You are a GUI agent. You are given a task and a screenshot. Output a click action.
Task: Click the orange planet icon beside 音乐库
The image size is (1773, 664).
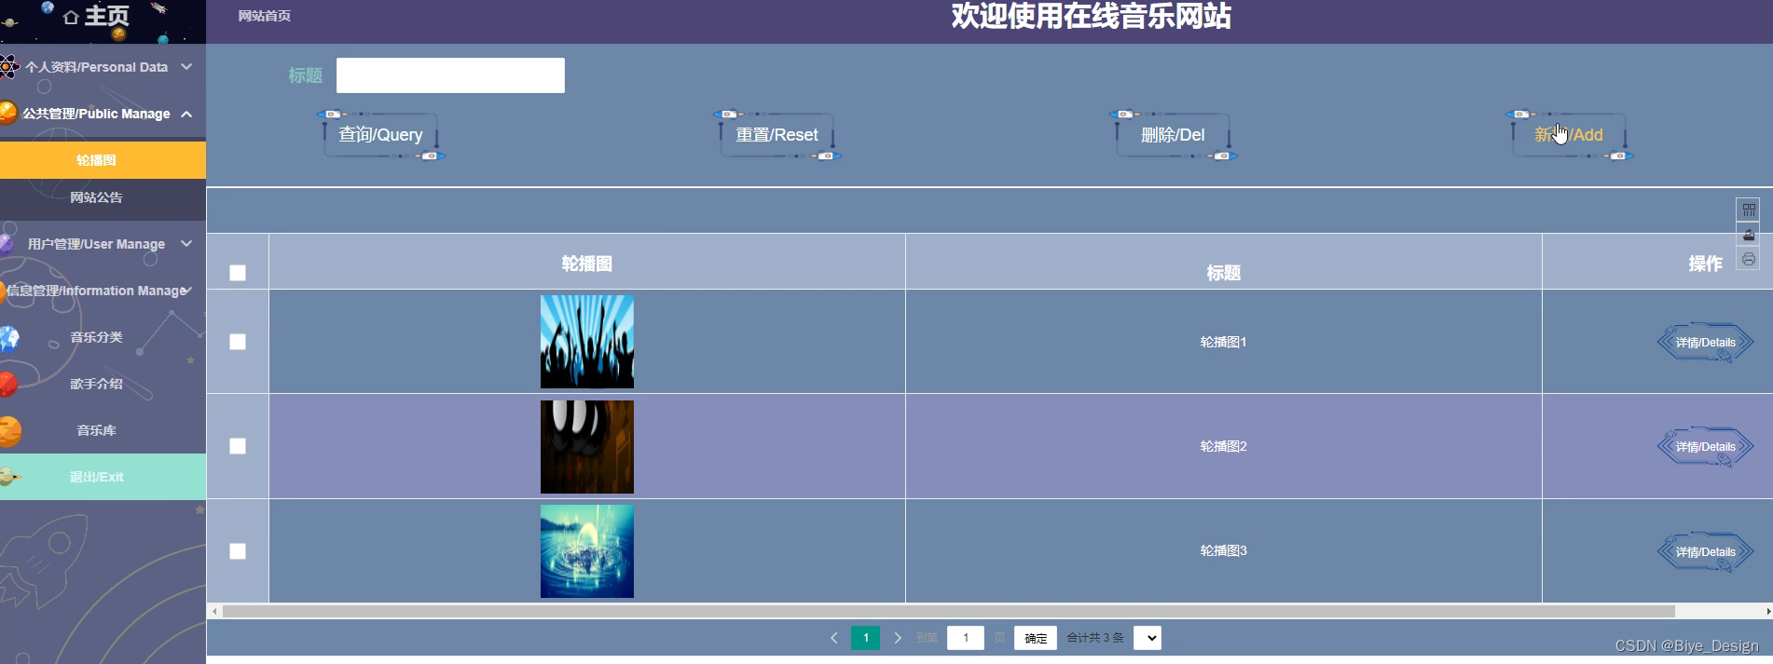(x=10, y=431)
